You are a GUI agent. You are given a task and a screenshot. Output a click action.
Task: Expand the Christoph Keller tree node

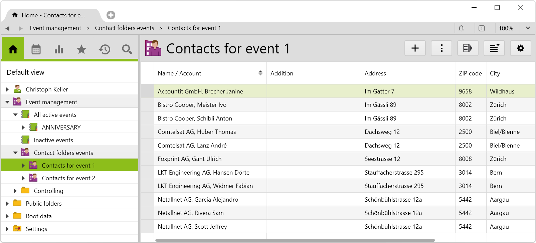coord(7,89)
